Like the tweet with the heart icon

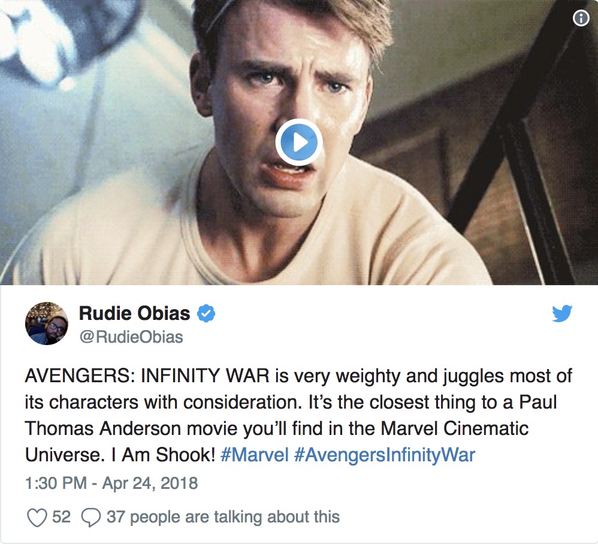click(x=37, y=517)
